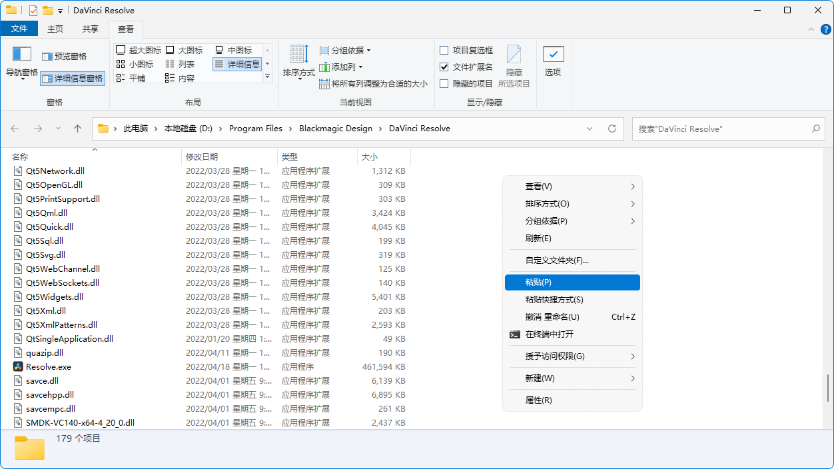The image size is (834, 469).
Task: Open the address bar history dropdown arrow
Action: click(x=590, y=129)
